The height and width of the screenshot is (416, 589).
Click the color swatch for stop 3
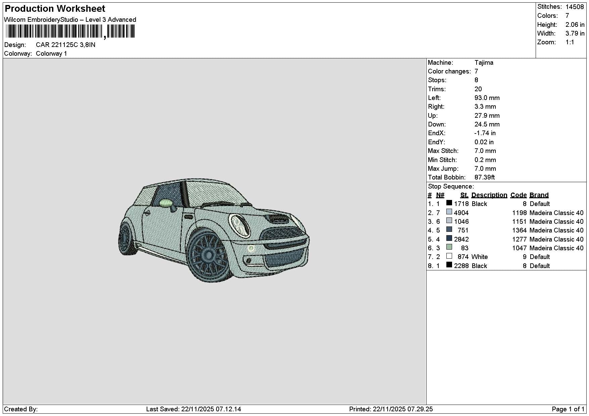449,220
